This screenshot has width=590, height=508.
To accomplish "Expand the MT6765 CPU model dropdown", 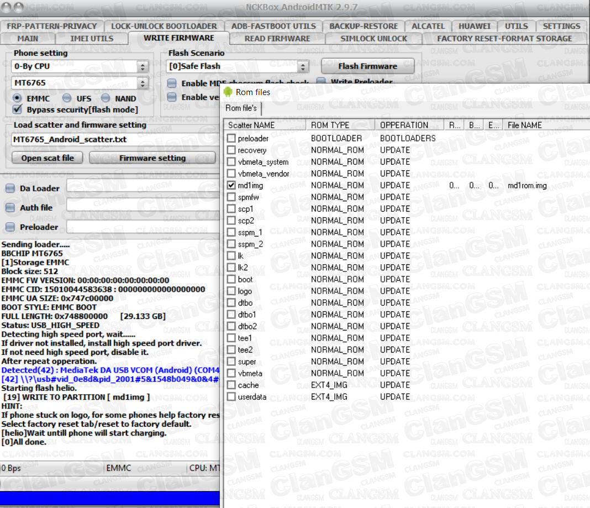I will (x=143, y=83).
